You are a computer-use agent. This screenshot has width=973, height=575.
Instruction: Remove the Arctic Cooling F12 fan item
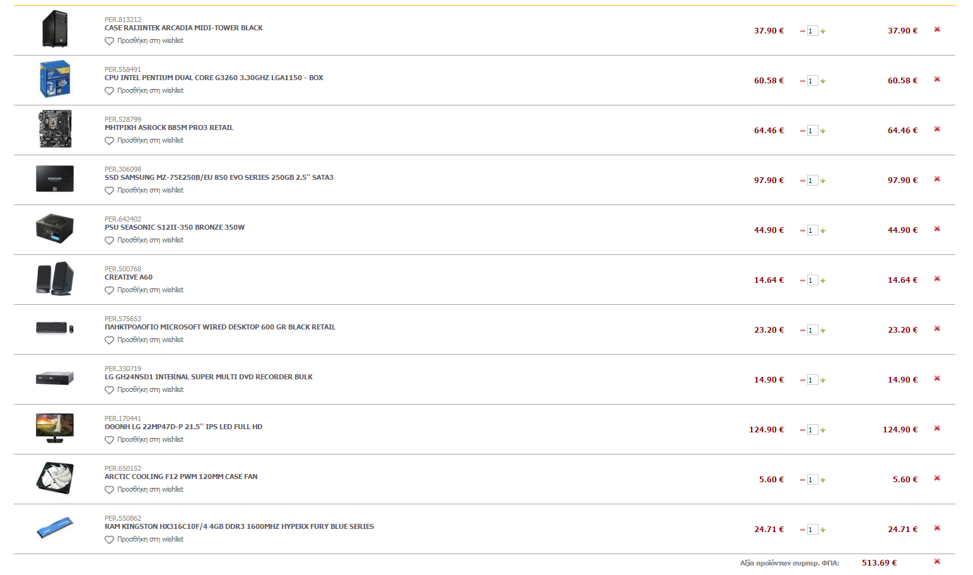(937, 478)
